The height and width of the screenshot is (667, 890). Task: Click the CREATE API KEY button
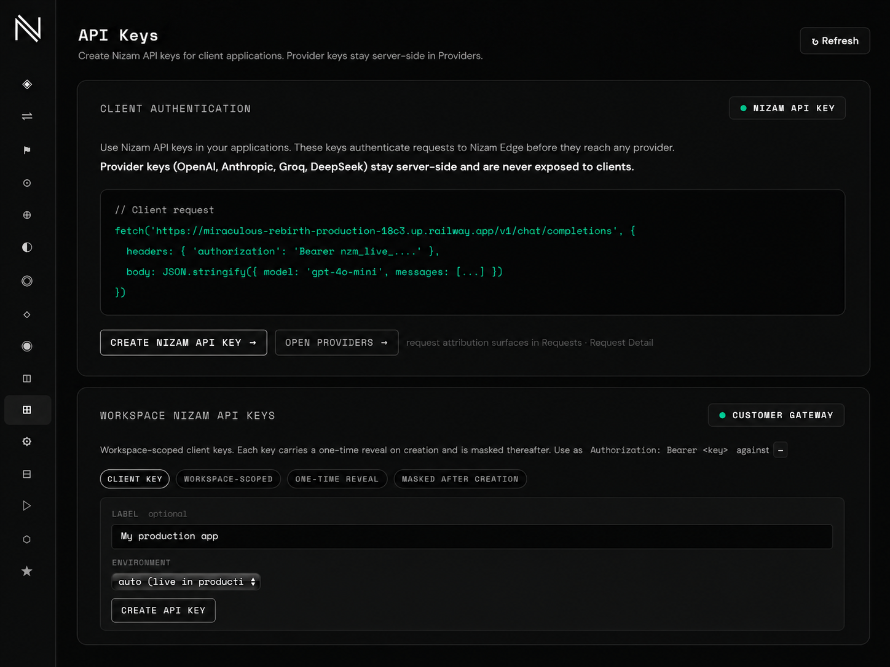[163, 610]
